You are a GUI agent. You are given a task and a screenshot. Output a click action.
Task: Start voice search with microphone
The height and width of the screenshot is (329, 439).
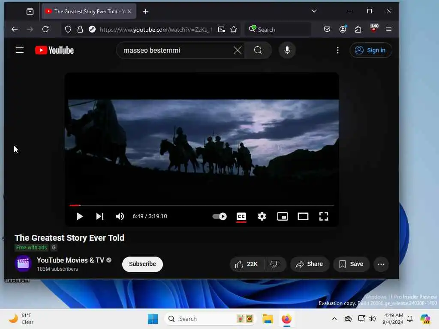point(287,51)
